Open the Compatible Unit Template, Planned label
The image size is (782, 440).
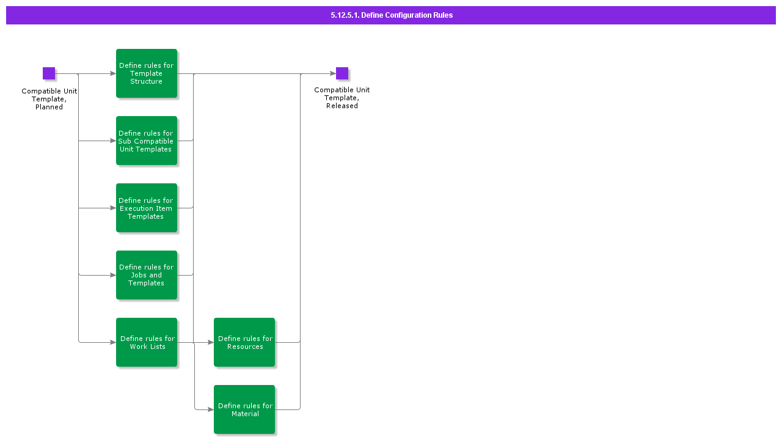tap(49, 99)
